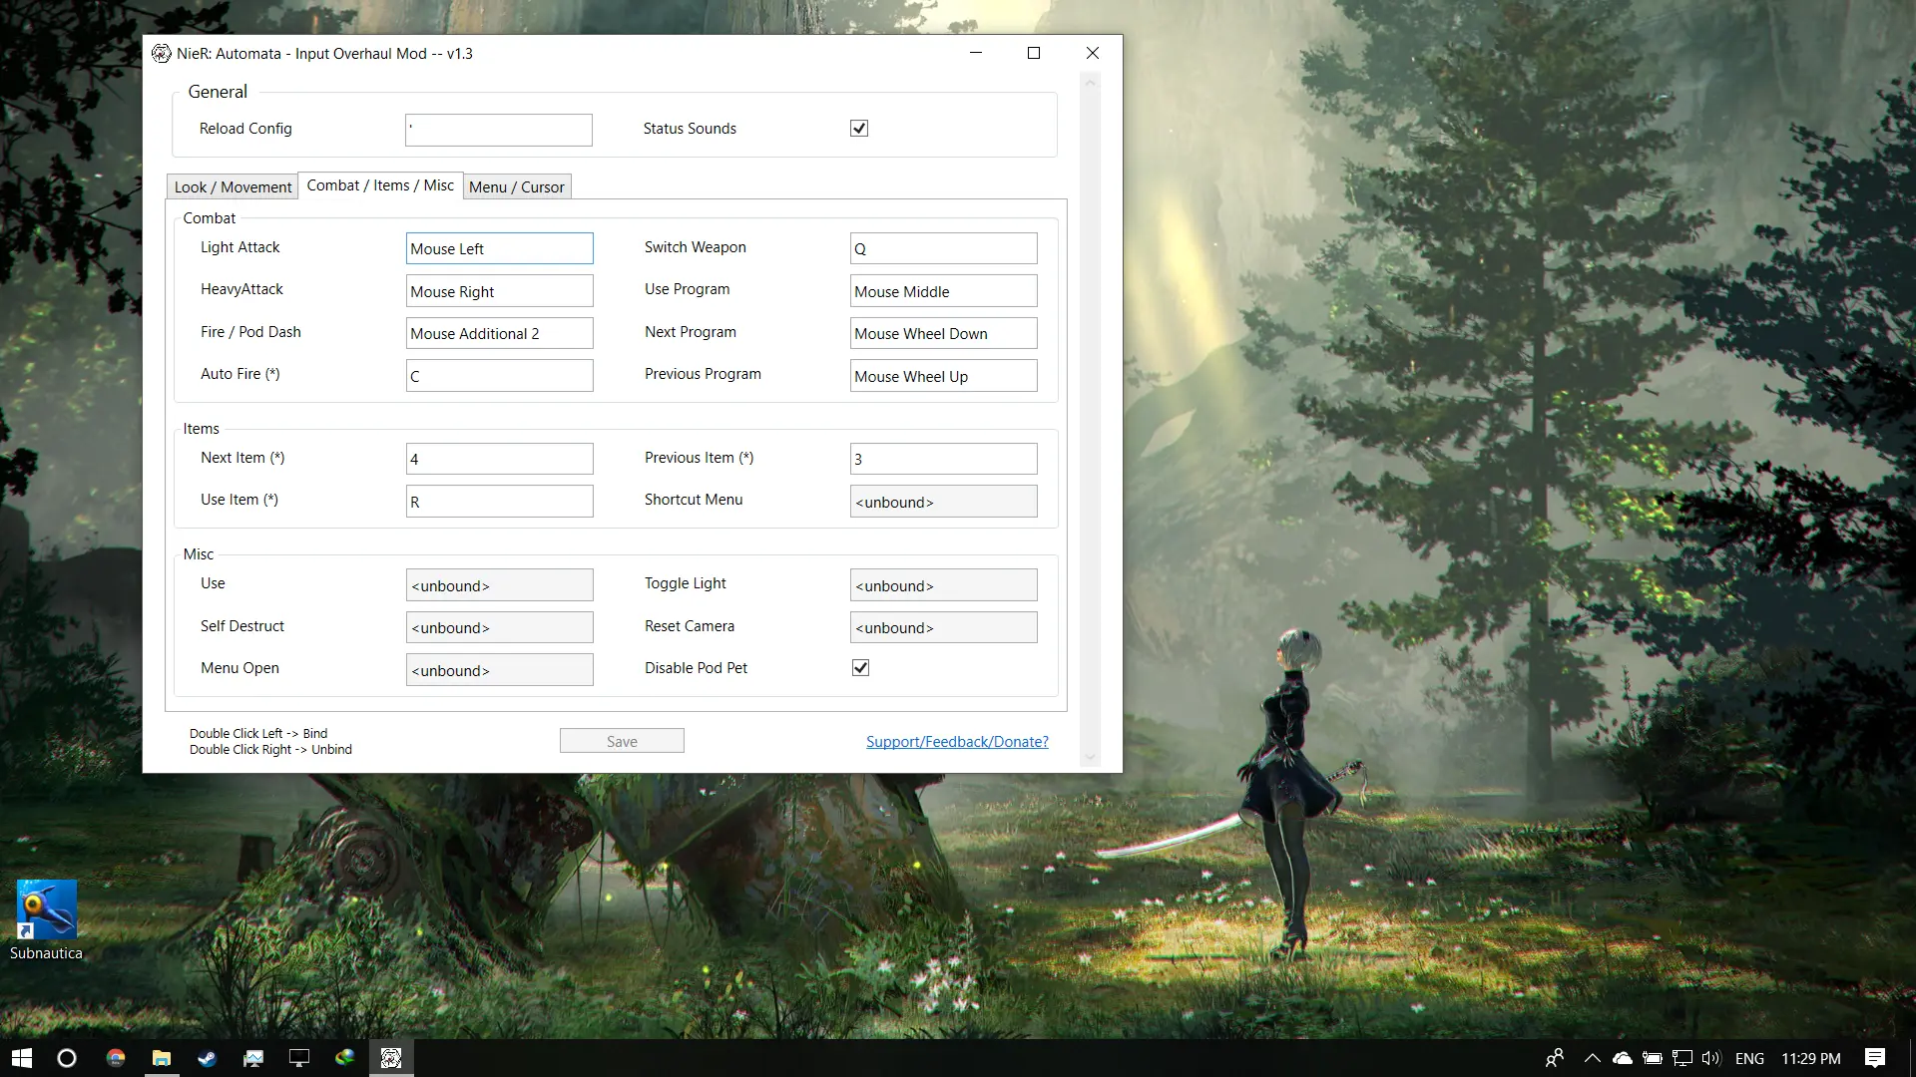Screen dimensions: 1916x1077
Task: Open Internet Download Manager taskbar icon
Action: pyautogui.click(x=345, y=1058)
